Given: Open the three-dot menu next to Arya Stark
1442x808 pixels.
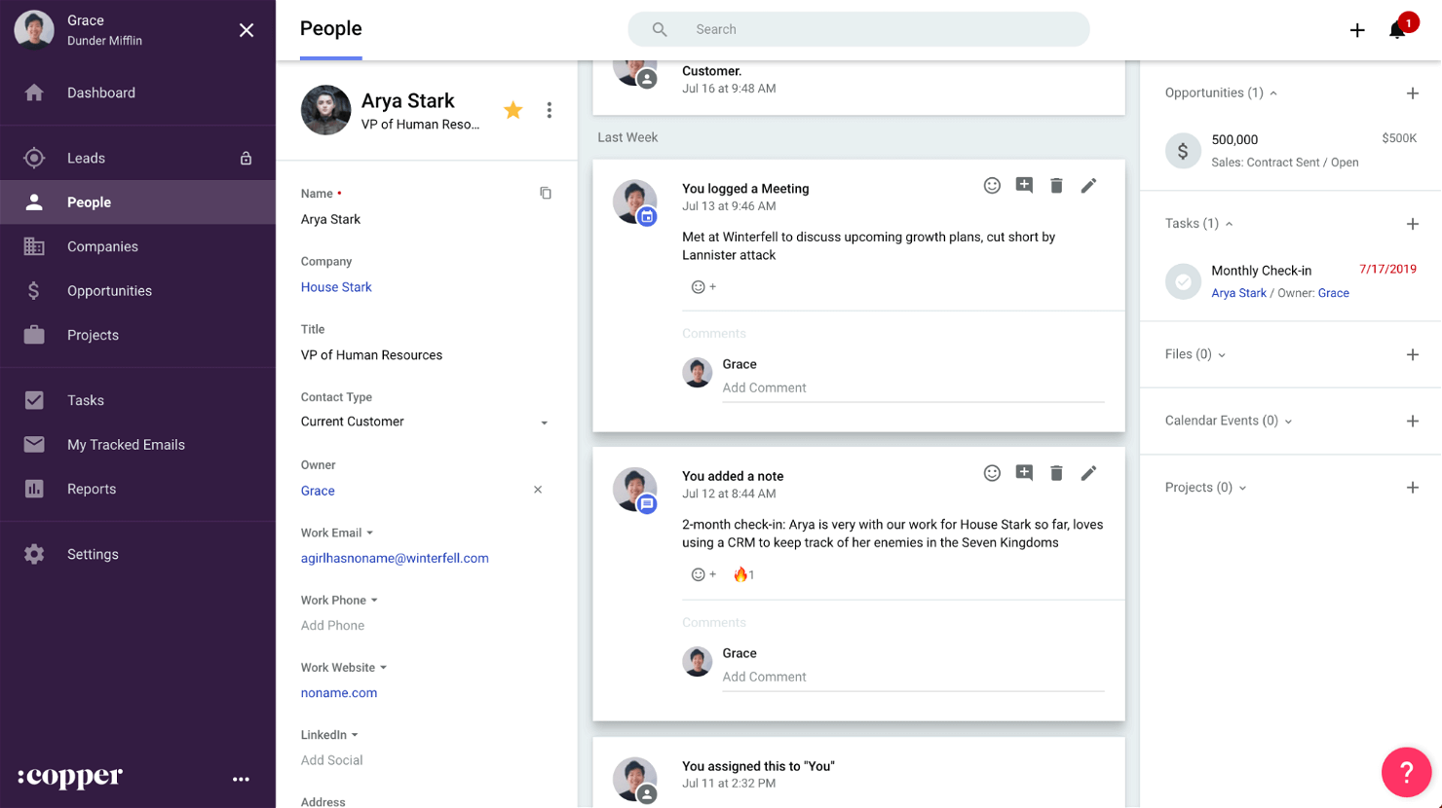Looking at the screenshot, I should point(550,110).
